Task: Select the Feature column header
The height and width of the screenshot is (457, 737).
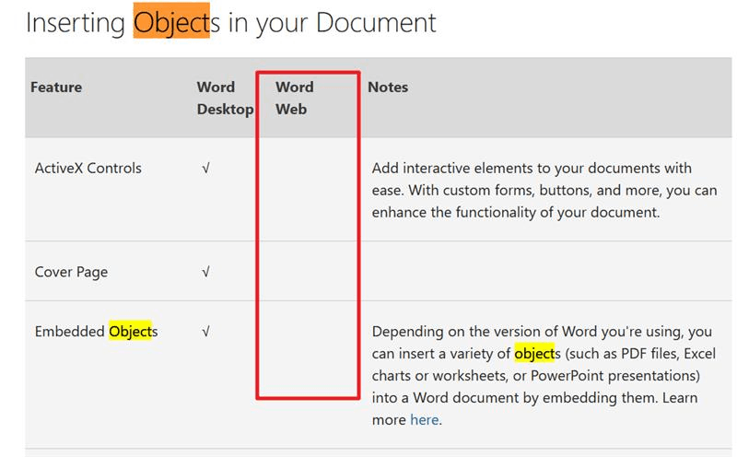Action: point(56,87)
